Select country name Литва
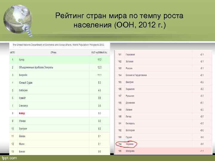This screenshot has height=161, width=215. coord(128,117)
